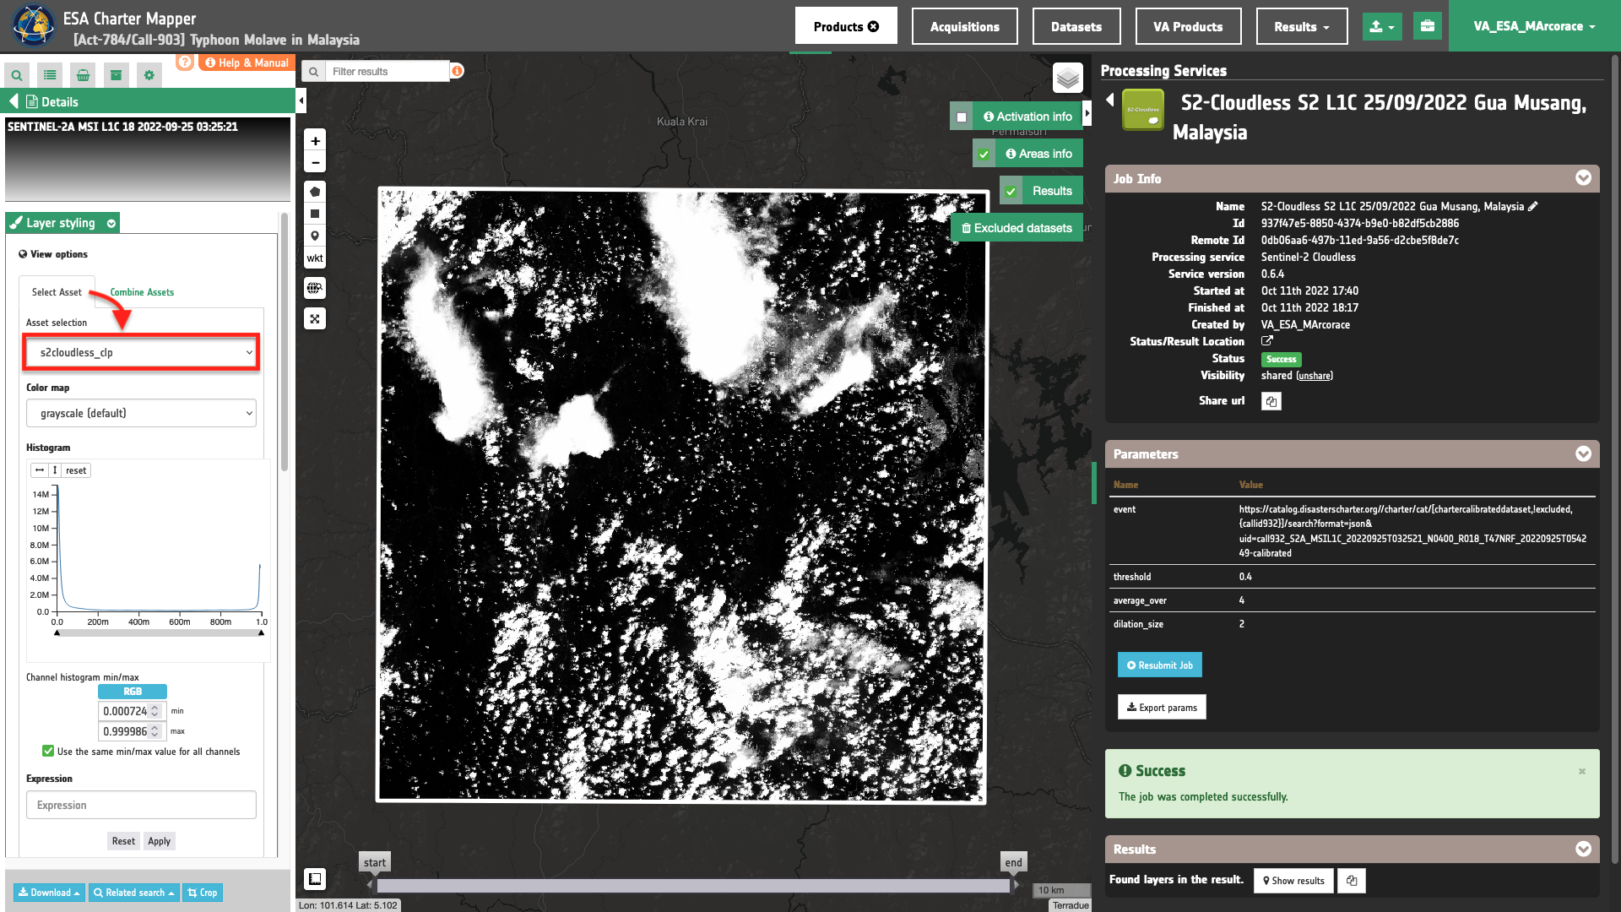Click the filter results info icon
The height and width of the screenshot is (912, 1621).
(457, 71)
